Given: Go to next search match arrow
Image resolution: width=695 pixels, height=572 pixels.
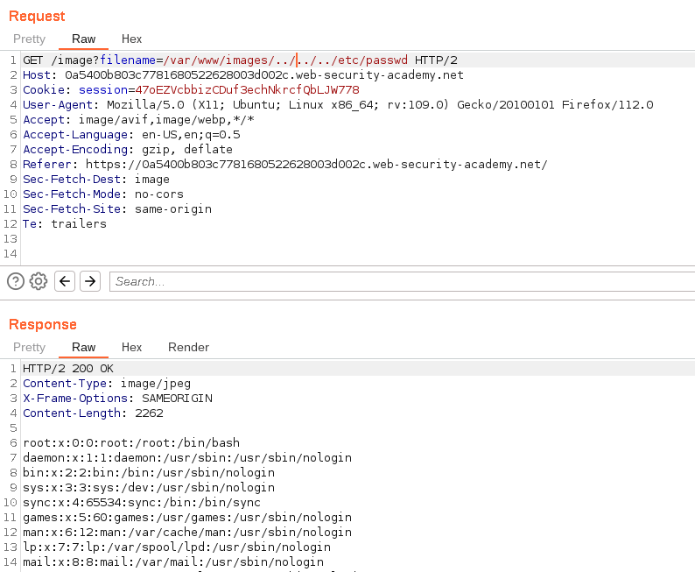Looking at the screenshot, I should point(90,281).
